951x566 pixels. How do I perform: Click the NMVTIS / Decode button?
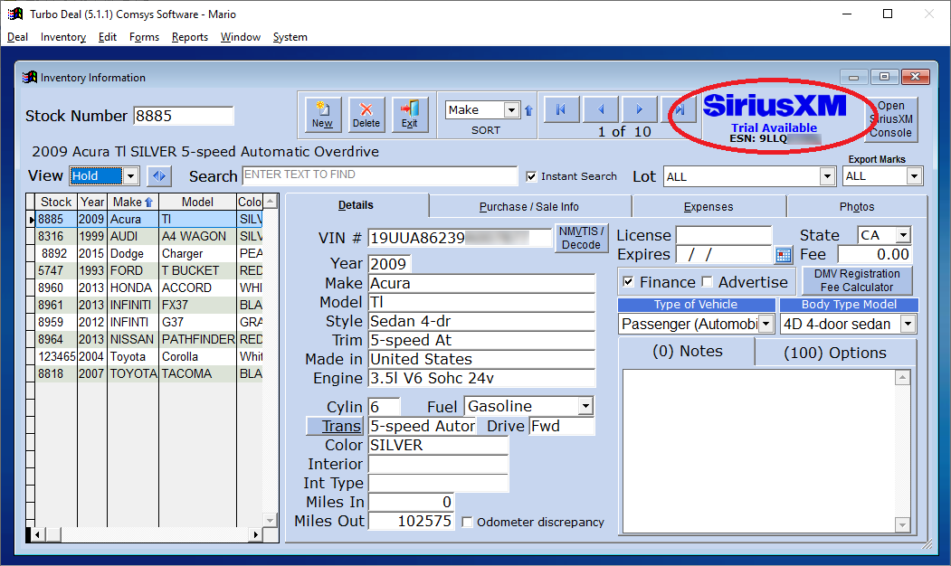click(581, 238)
